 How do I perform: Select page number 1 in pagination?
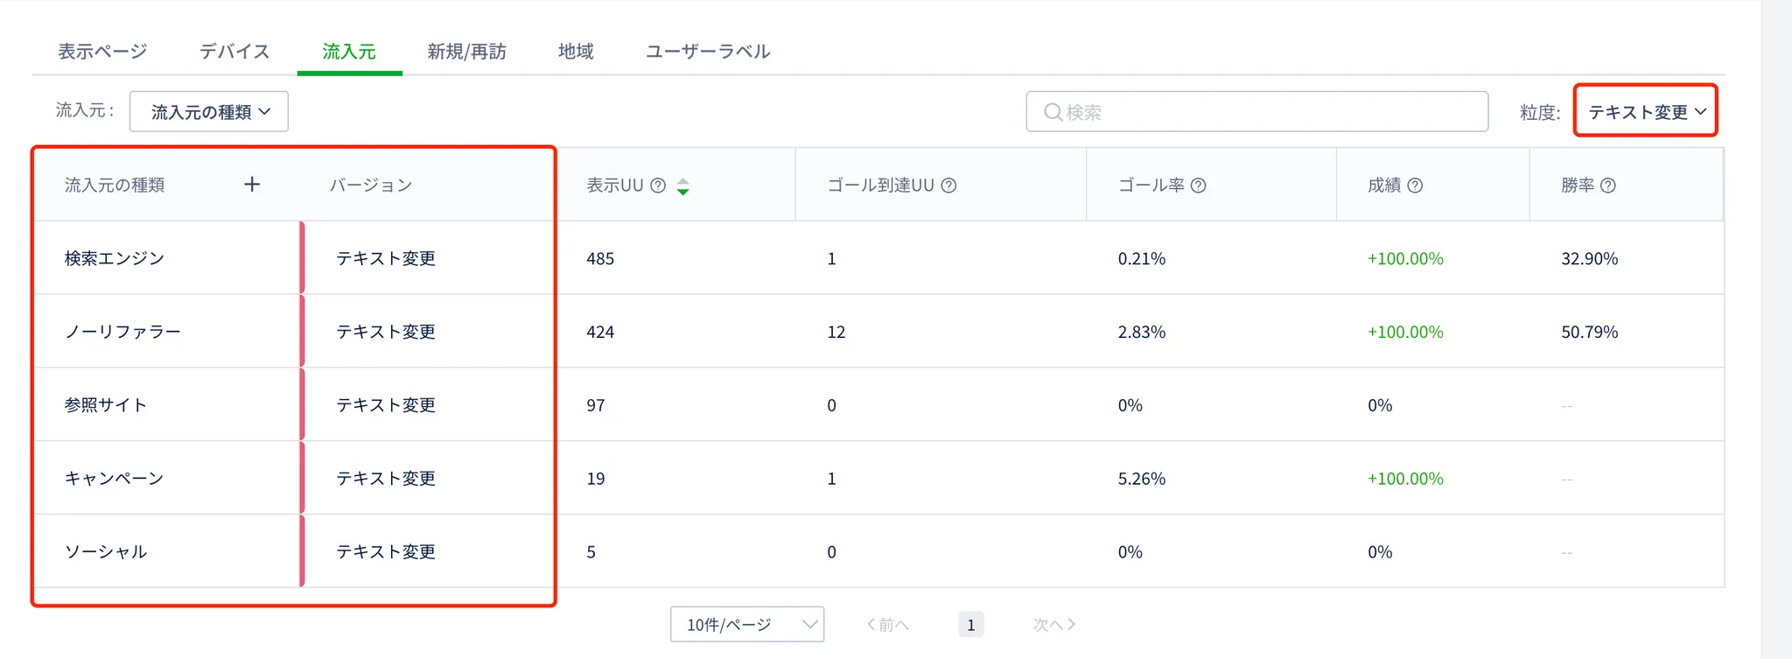coord(970,625)
